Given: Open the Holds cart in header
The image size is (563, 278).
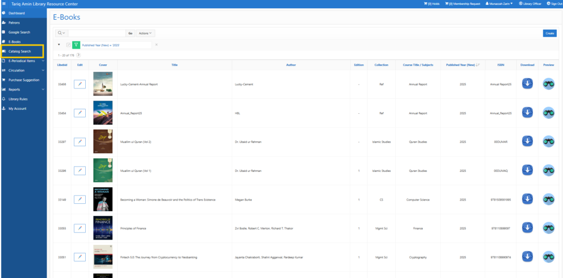Looking at the screenshot, I should pos(432,3).
